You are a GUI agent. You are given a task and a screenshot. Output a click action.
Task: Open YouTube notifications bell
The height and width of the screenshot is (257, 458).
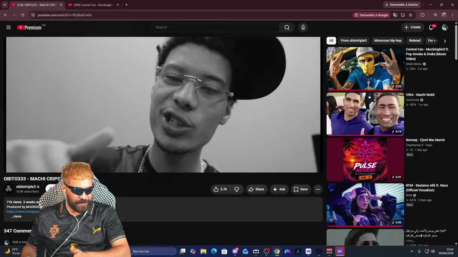coord(431,27)
